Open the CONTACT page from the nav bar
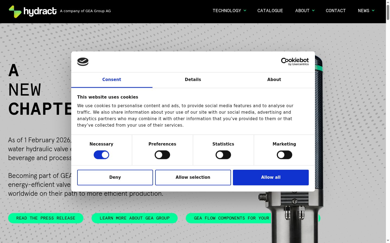390x243 pixels. [336, 11]
